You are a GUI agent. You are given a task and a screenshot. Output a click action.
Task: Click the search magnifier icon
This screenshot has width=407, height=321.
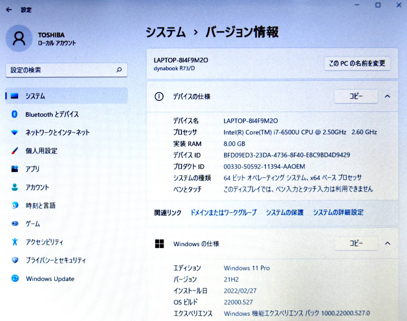point(119,70)
